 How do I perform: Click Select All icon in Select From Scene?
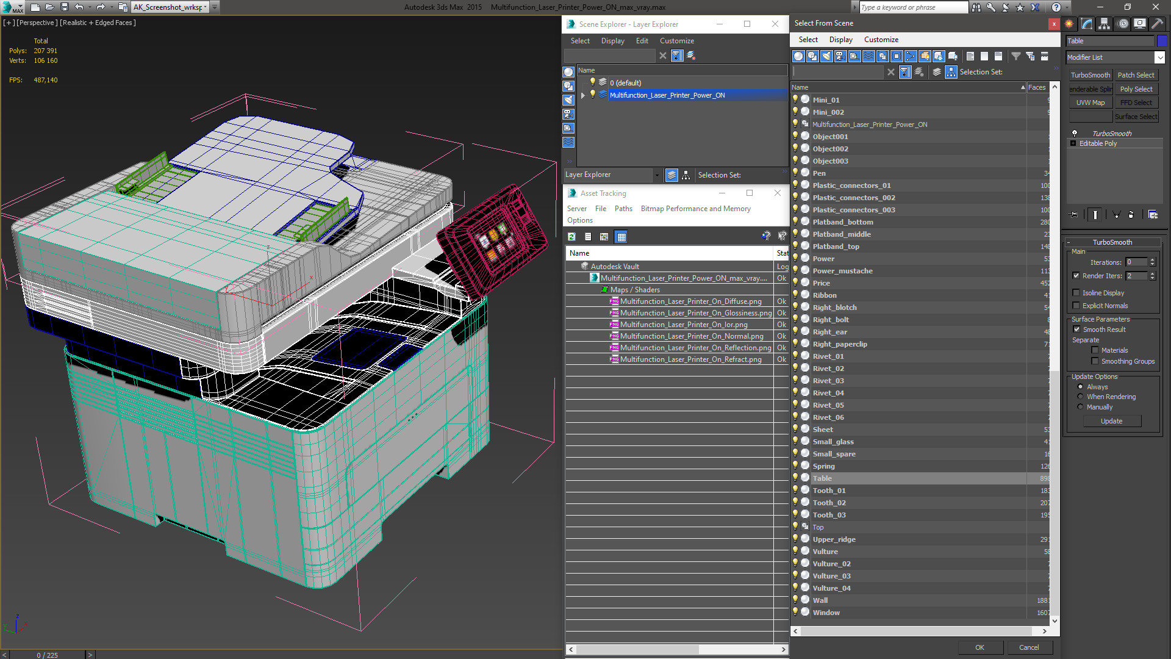[x=970, y=56]
